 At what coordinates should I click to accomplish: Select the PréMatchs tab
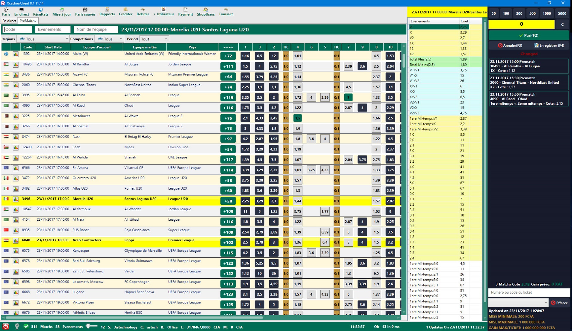coord(28,21)
